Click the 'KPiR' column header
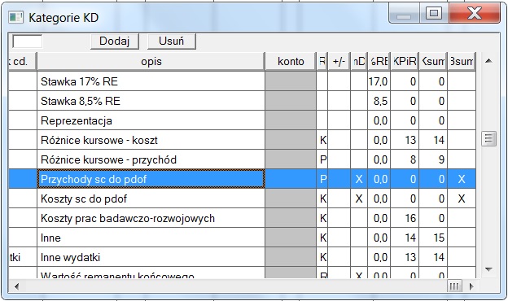508x301 pixels. click(x=405, y=62)
